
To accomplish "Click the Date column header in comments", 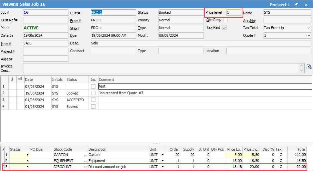I will (x=29, y=79).
